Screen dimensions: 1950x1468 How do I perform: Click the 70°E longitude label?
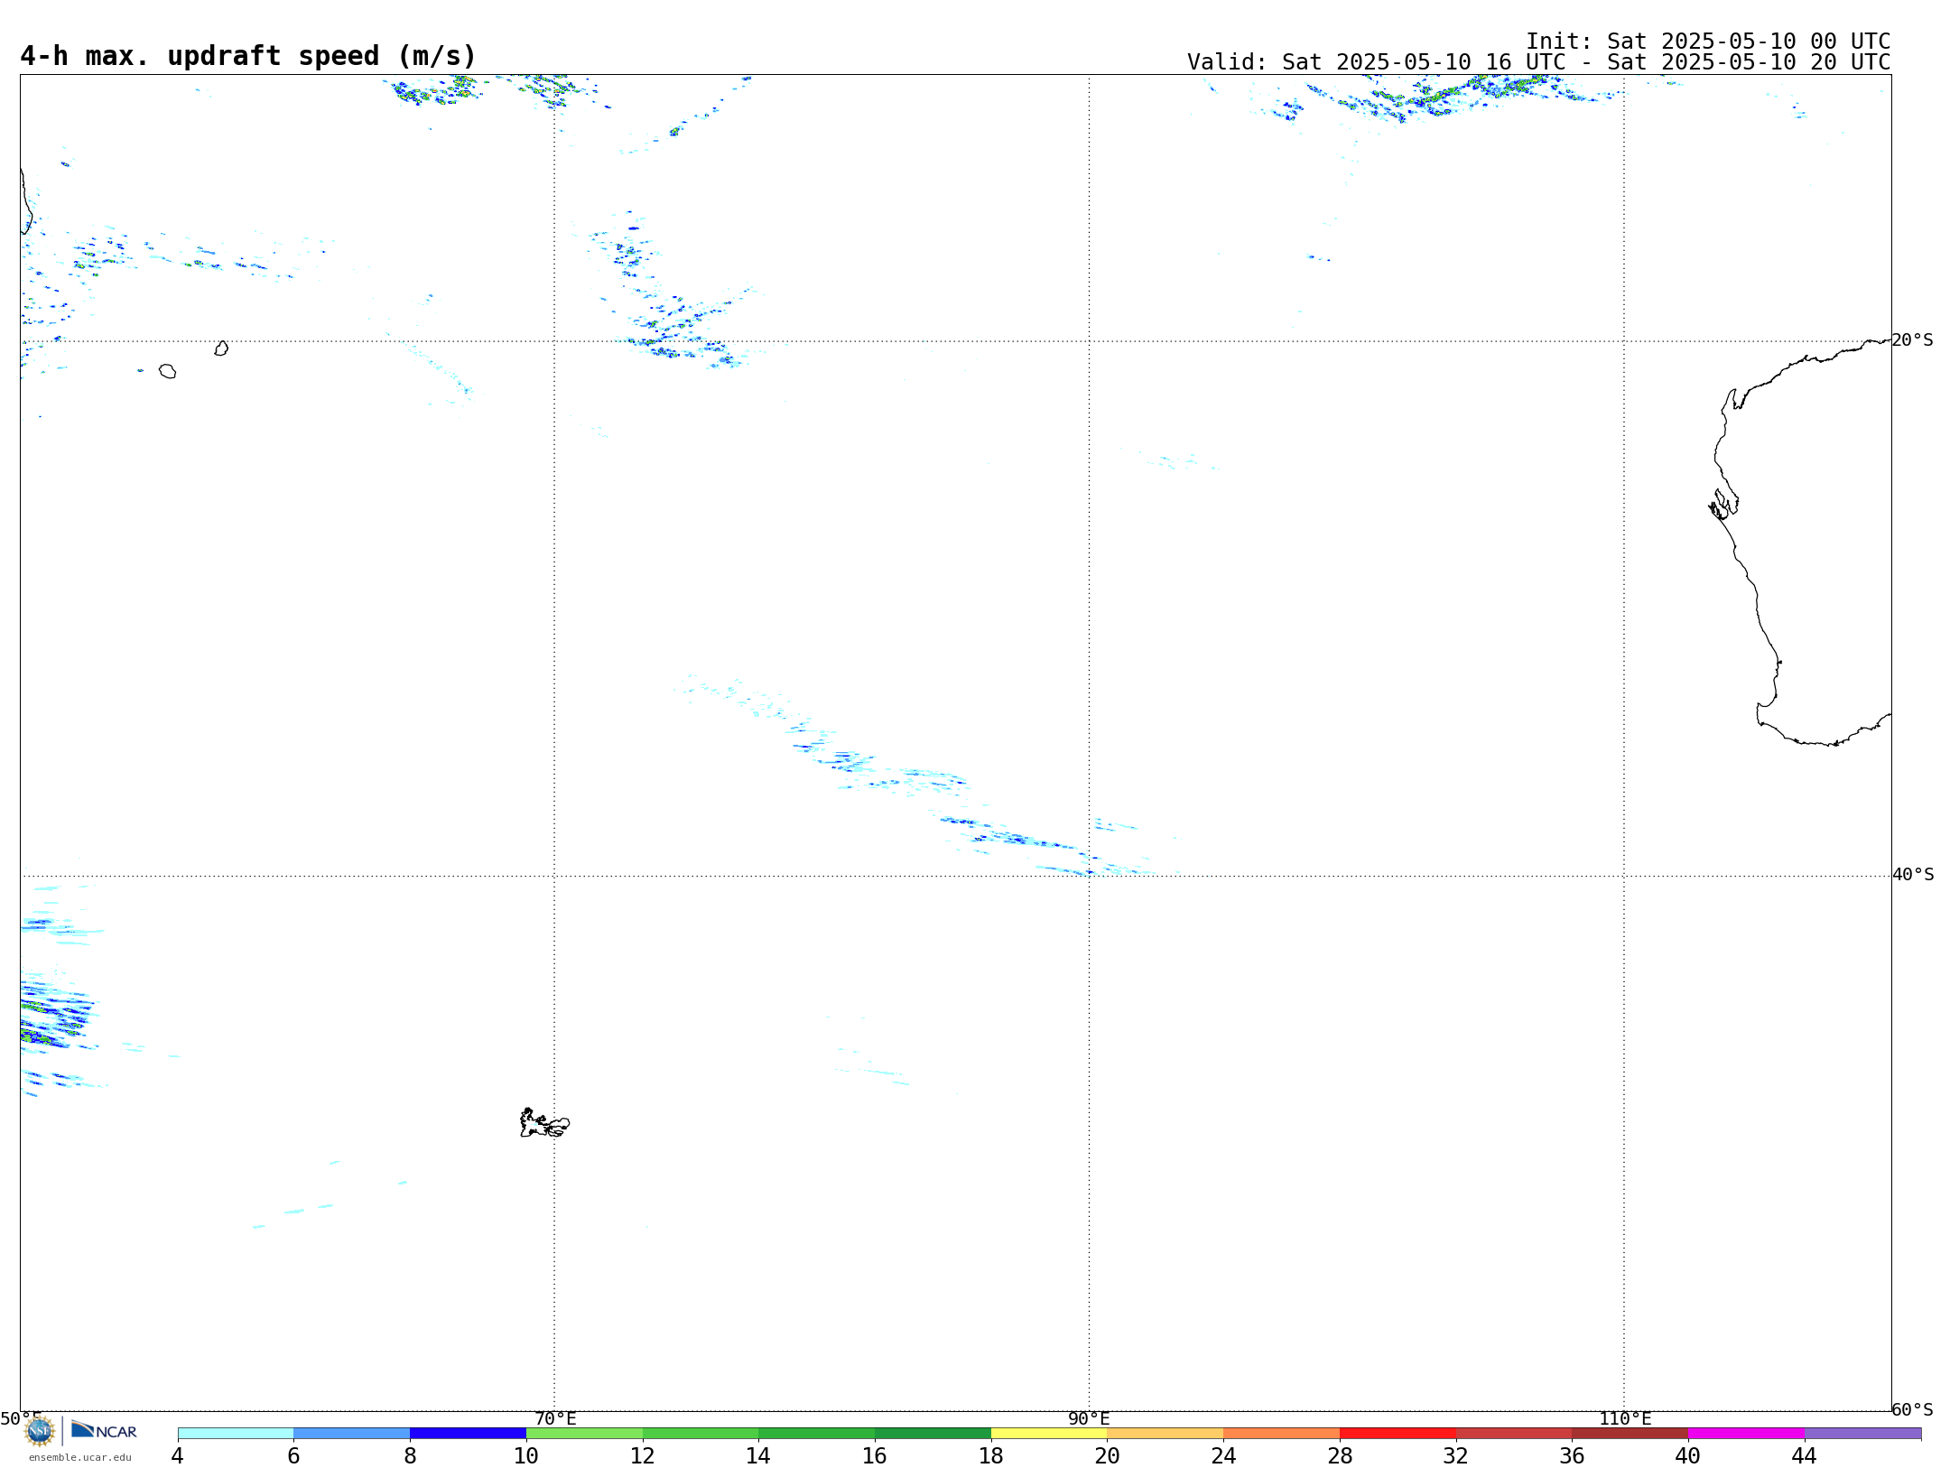(555, 1419)
